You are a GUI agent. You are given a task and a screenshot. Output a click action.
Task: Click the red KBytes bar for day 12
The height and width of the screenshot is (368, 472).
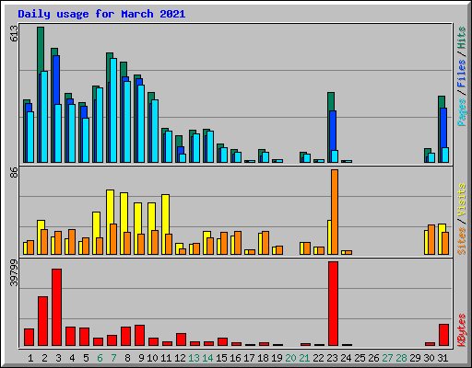[181, 339]
